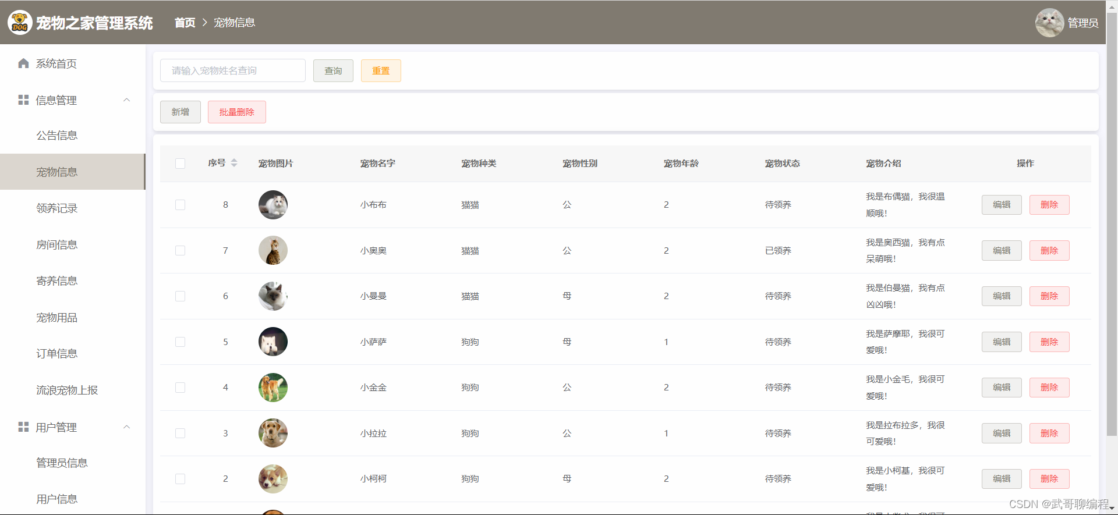Click the 宠物状态 column header

point(782,164)
